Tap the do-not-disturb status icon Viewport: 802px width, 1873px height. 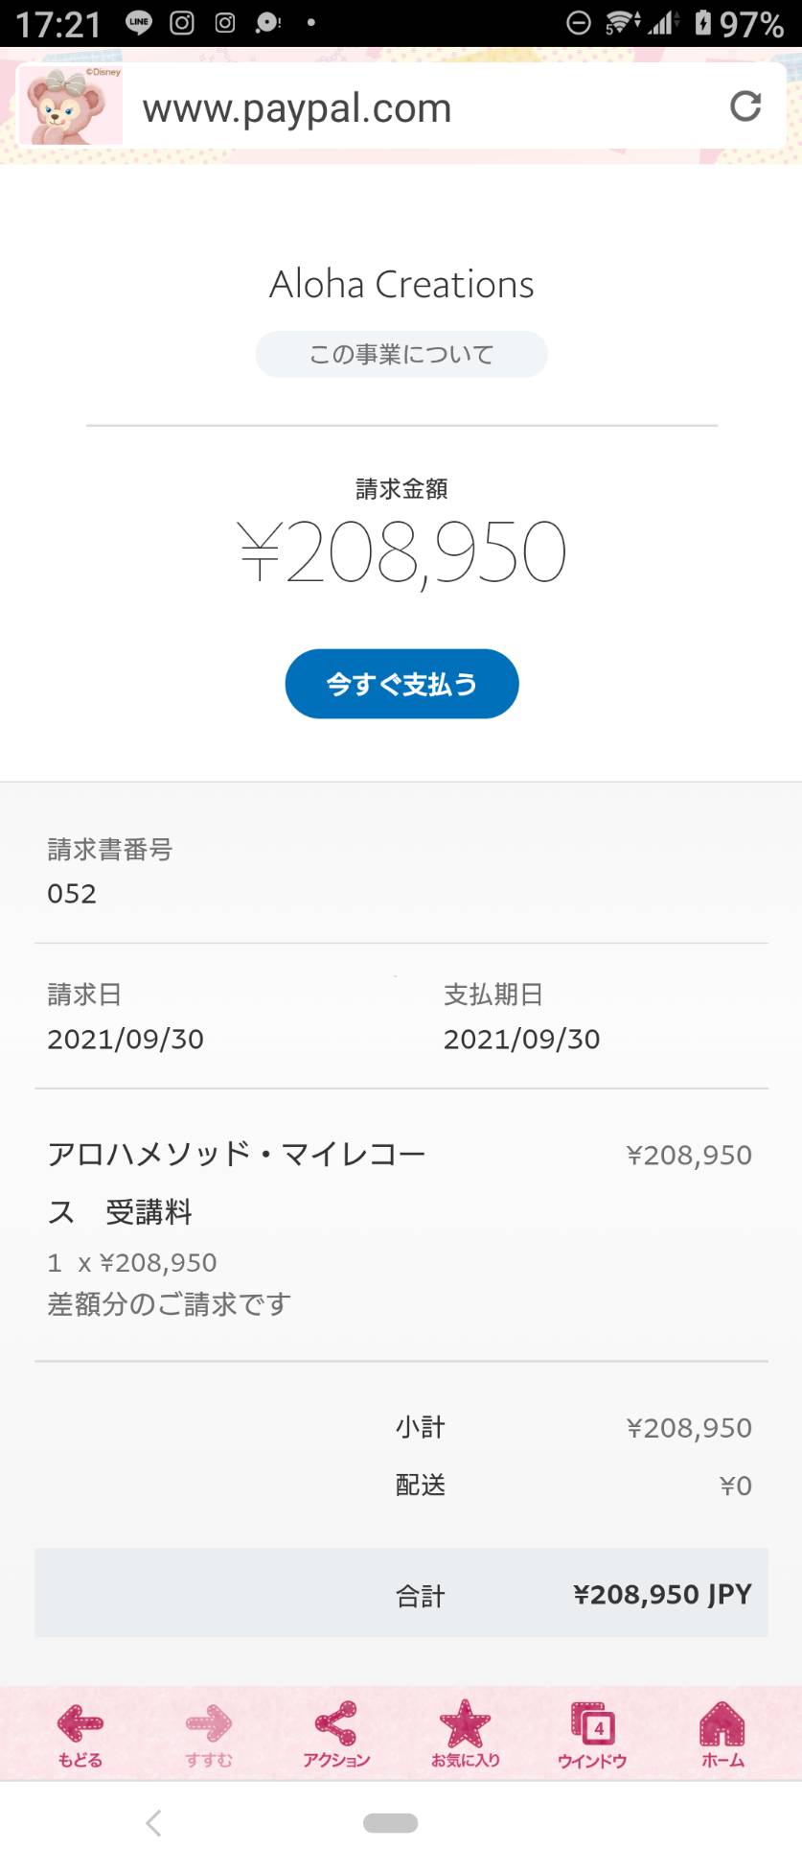coord(579,23)
